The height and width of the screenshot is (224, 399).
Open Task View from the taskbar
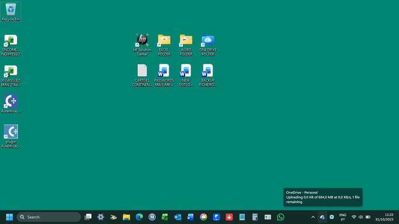point(88,217)
